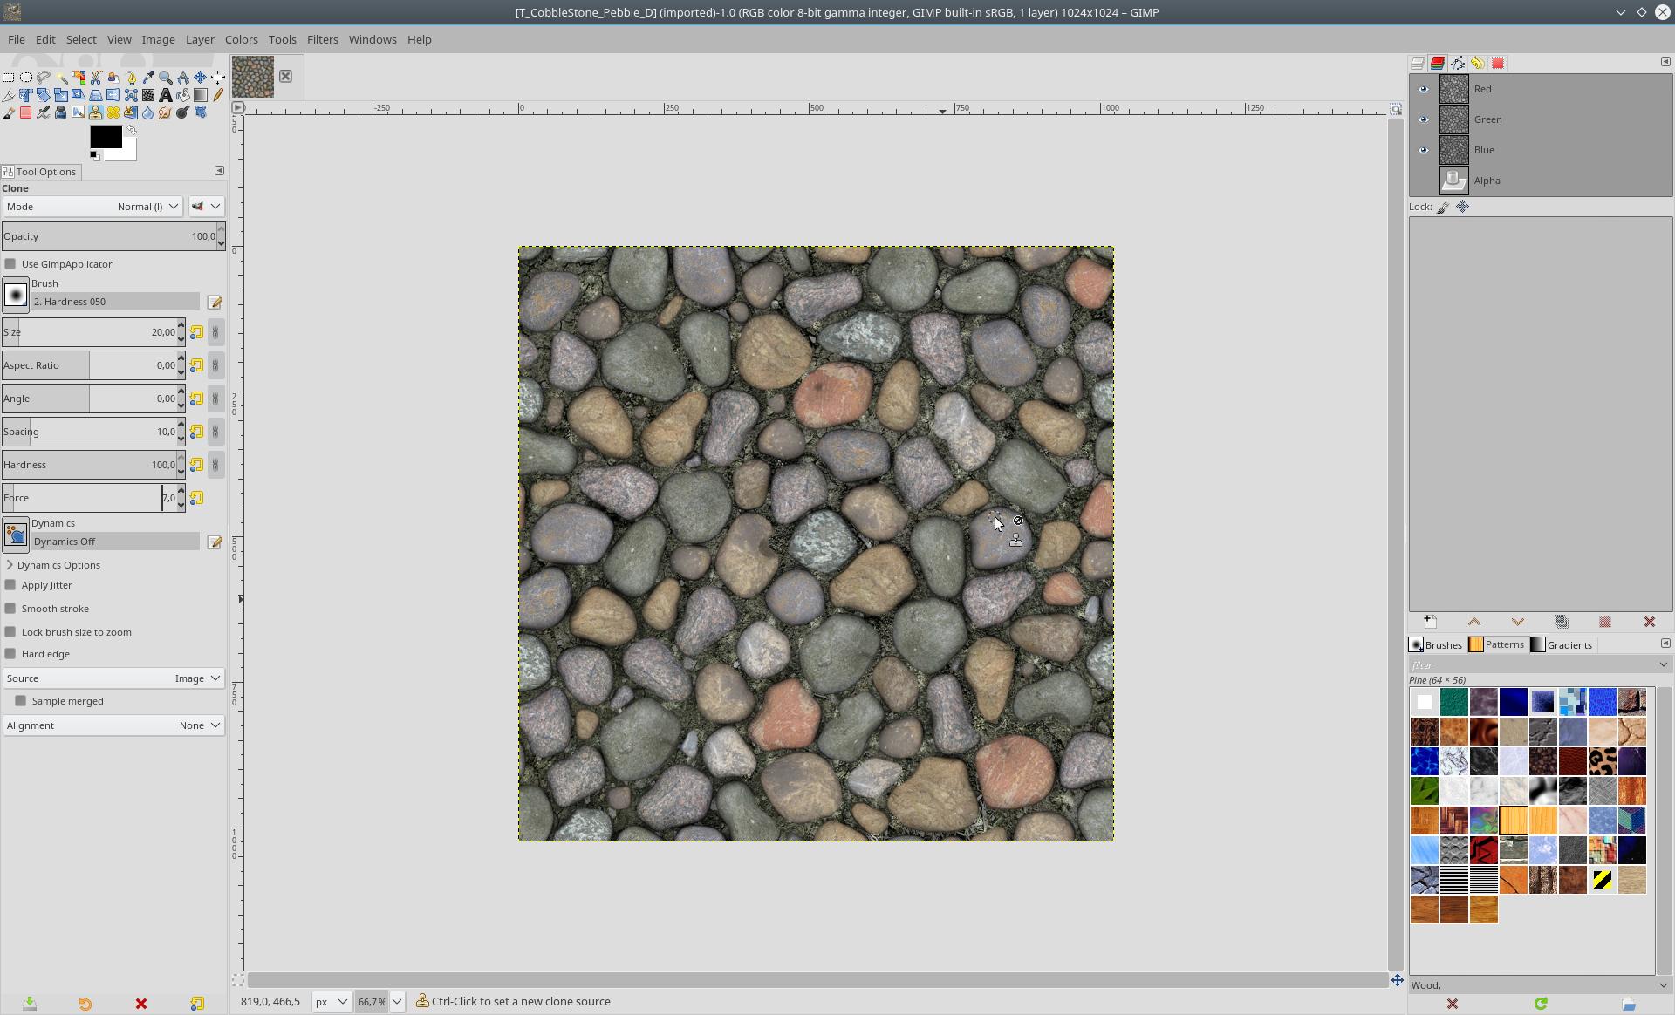Switch to the Undo History tab

coord(1477,63)
